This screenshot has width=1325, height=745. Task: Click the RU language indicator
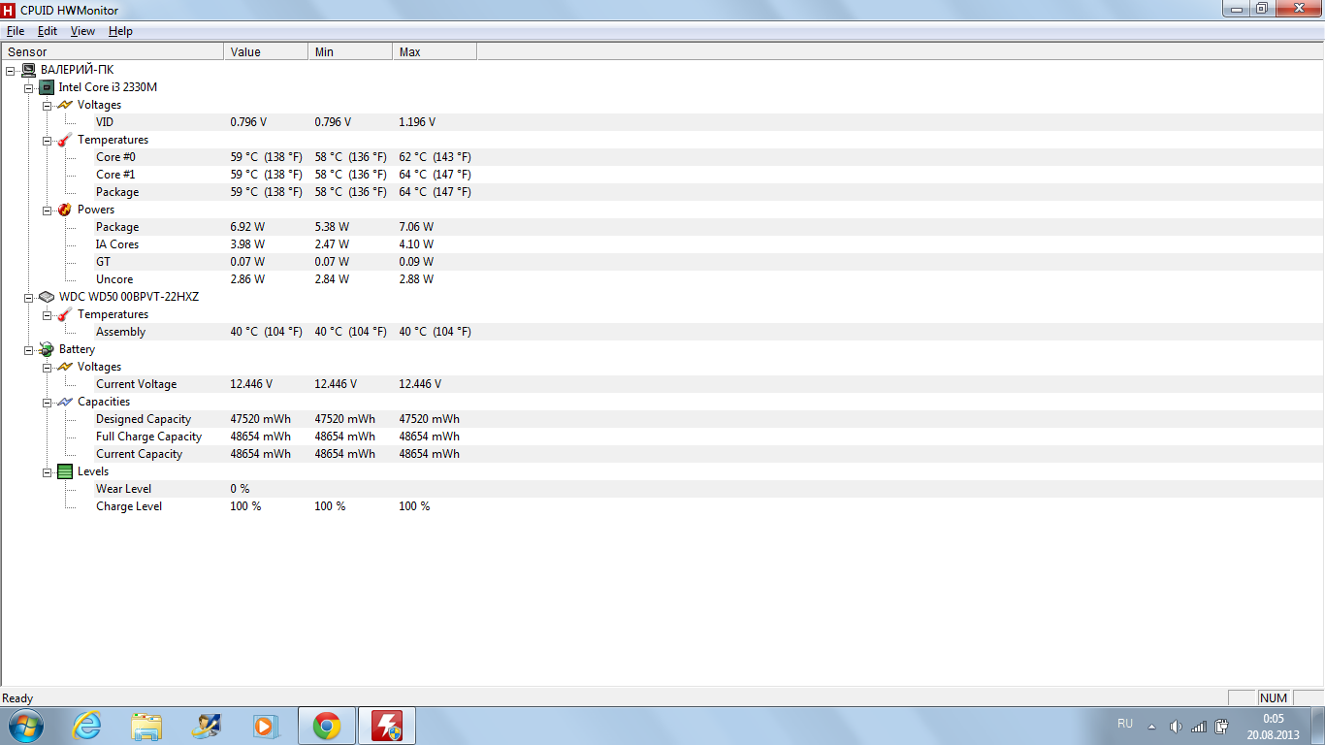point(1125,724)
